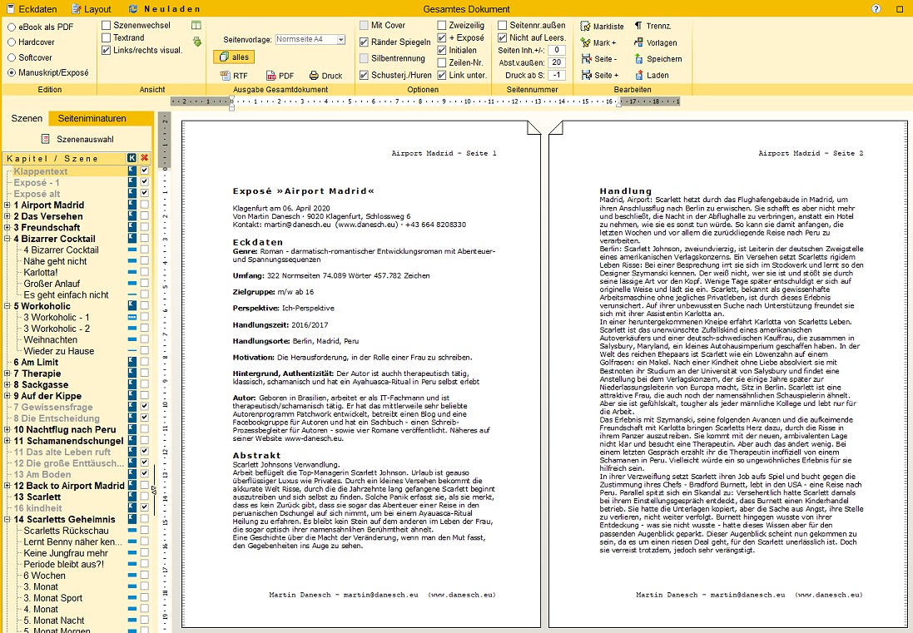Click page 1 of the Exposé preview
Viewport: 913px width, 633px height.
tap(361, 373)
